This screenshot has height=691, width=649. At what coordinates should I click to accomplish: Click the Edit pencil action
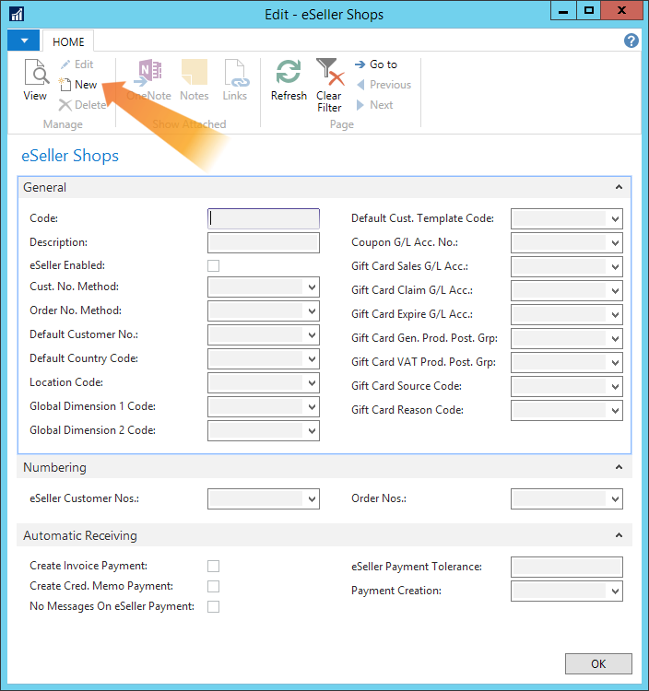77,64
